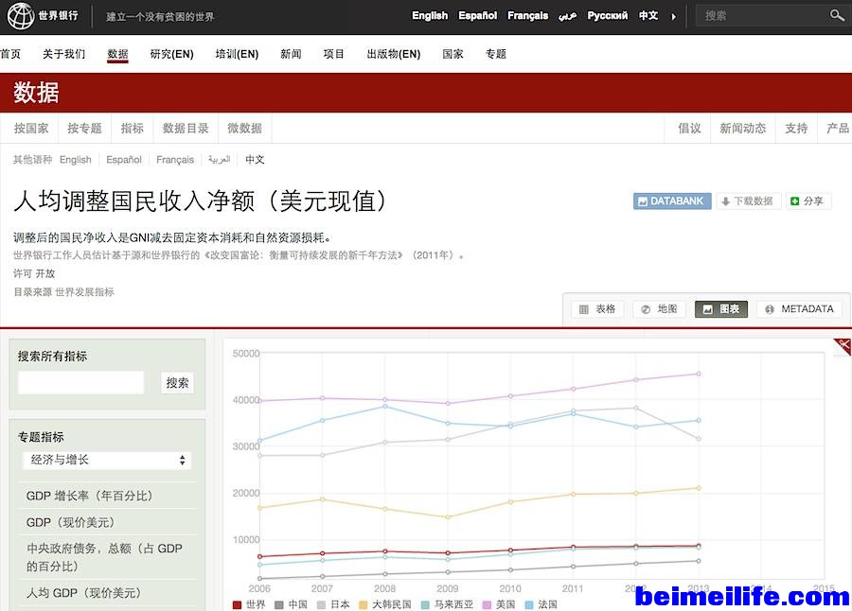Viewport: 852px width, 611px height.
Task: Open DATABANK via its blue button
Action: 671,201
